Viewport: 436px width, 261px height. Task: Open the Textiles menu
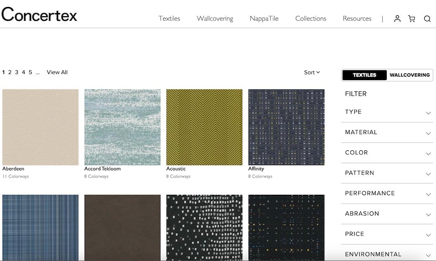(169, 19)
